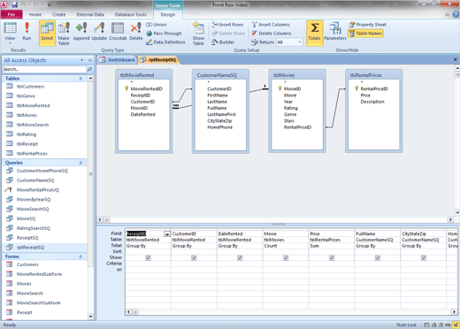Click Insert Columns in Query Setup
Viewport: 460px width, 329px height.
pos(271,25)
